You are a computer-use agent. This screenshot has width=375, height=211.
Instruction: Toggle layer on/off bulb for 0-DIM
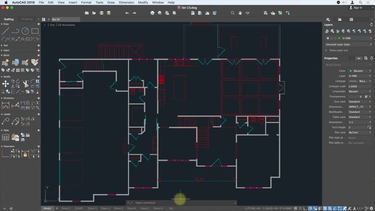point(328,38)
